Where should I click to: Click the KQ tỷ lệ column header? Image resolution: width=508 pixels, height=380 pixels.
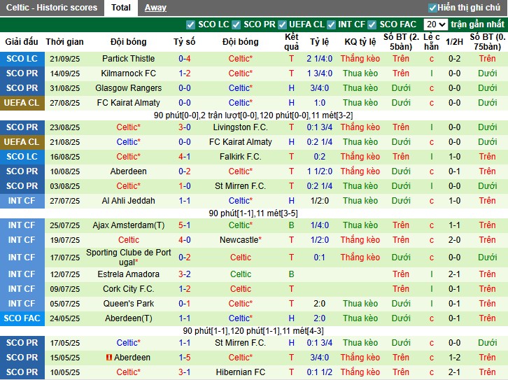point(360,42)
